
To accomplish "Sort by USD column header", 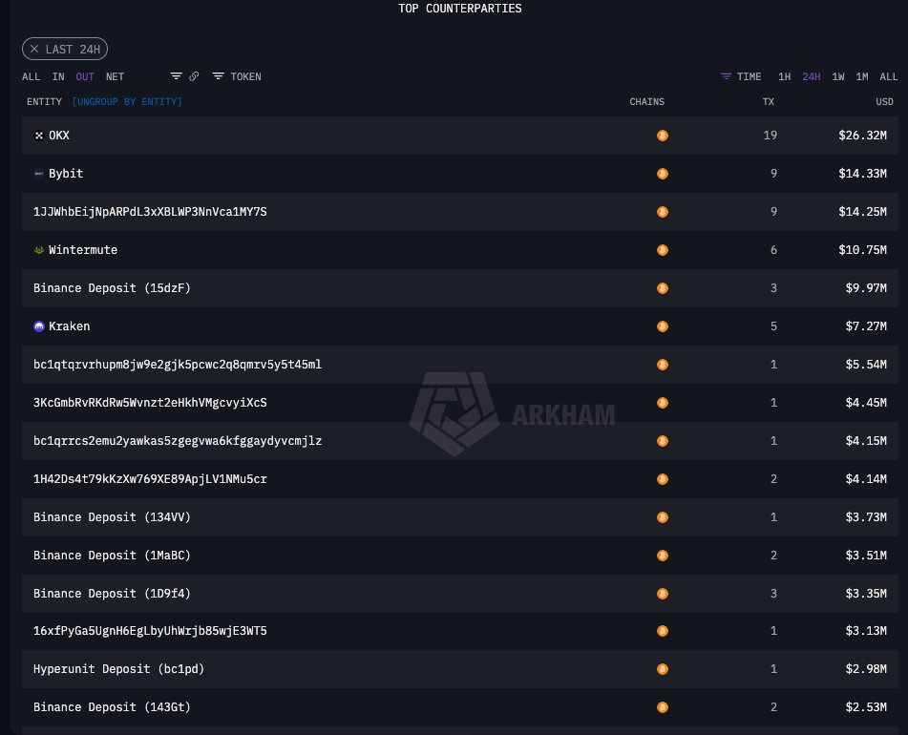I will [884, 102].
